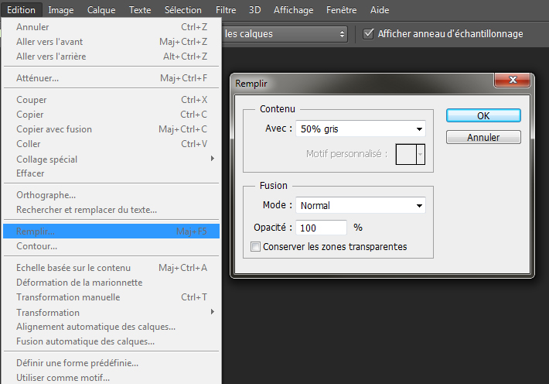
Task: Click the Motif personnalisé pattern swatch
Action: tap(406, 154)
